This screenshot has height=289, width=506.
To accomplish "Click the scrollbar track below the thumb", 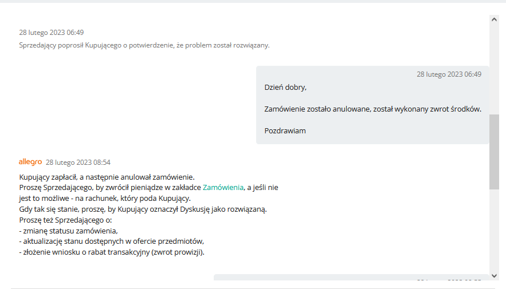I will (x=494, y=229).
